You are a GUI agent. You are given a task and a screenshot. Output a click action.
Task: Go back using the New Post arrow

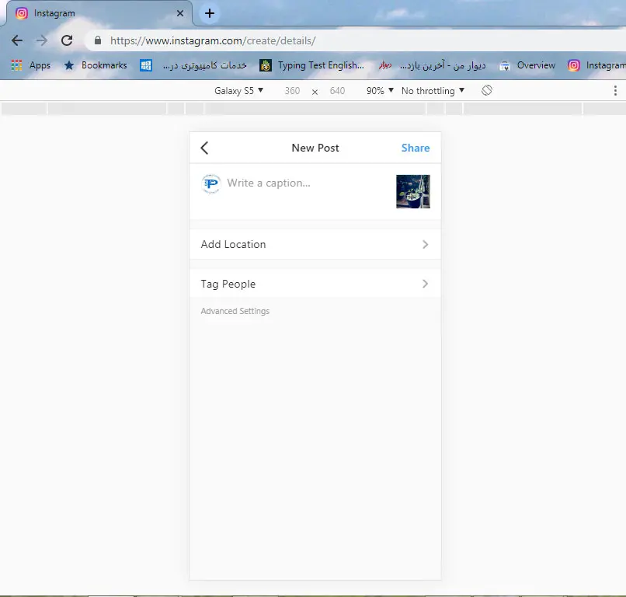204,148
